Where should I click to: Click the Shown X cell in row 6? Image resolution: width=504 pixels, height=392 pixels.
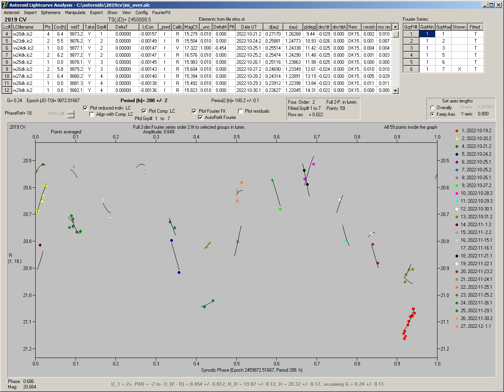[459, 69]
